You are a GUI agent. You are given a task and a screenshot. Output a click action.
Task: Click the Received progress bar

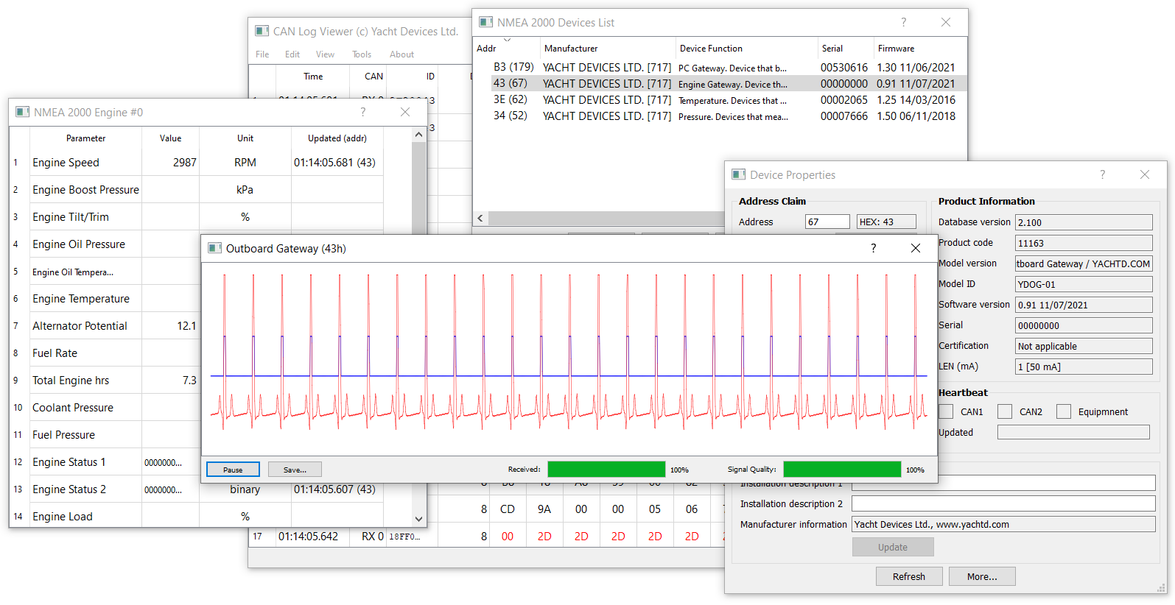click(606, 470)
